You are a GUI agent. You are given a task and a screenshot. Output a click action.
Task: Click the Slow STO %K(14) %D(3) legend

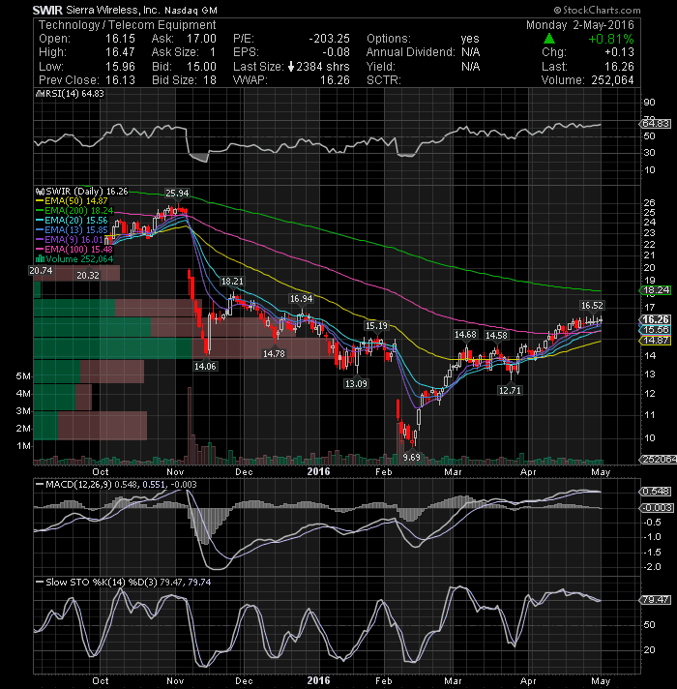pos(102,583)
